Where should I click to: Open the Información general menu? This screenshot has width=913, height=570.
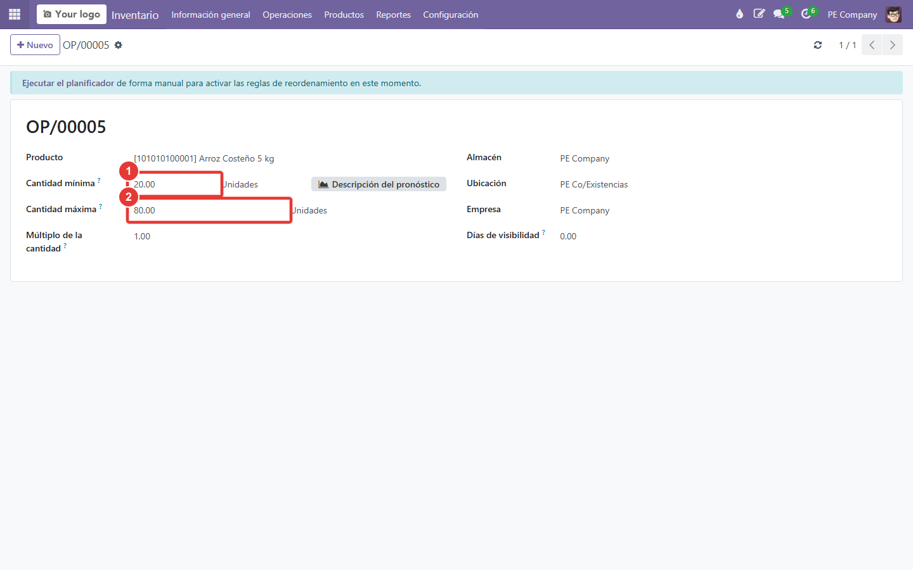point(211,15)
